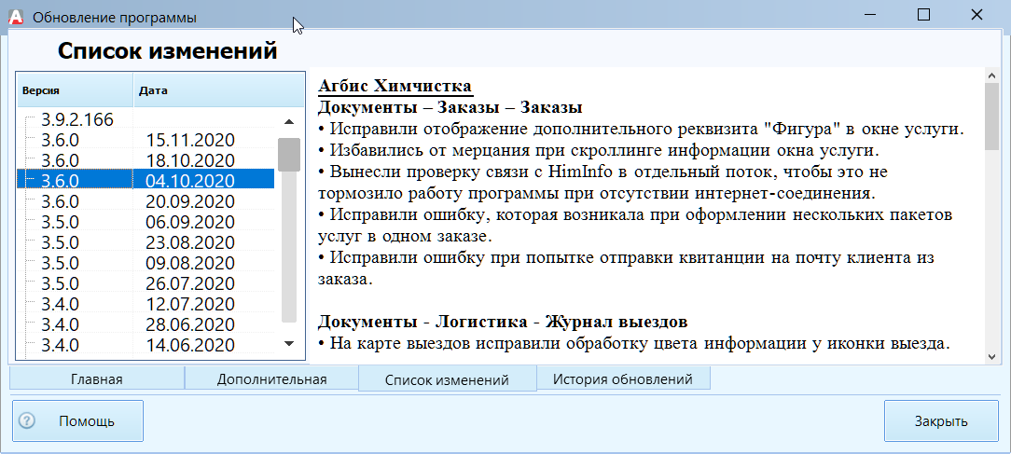Image resolution: width=1011 pixels, height=454 pixels.
Task: Click the application logo in title bar
Action: 16,17
